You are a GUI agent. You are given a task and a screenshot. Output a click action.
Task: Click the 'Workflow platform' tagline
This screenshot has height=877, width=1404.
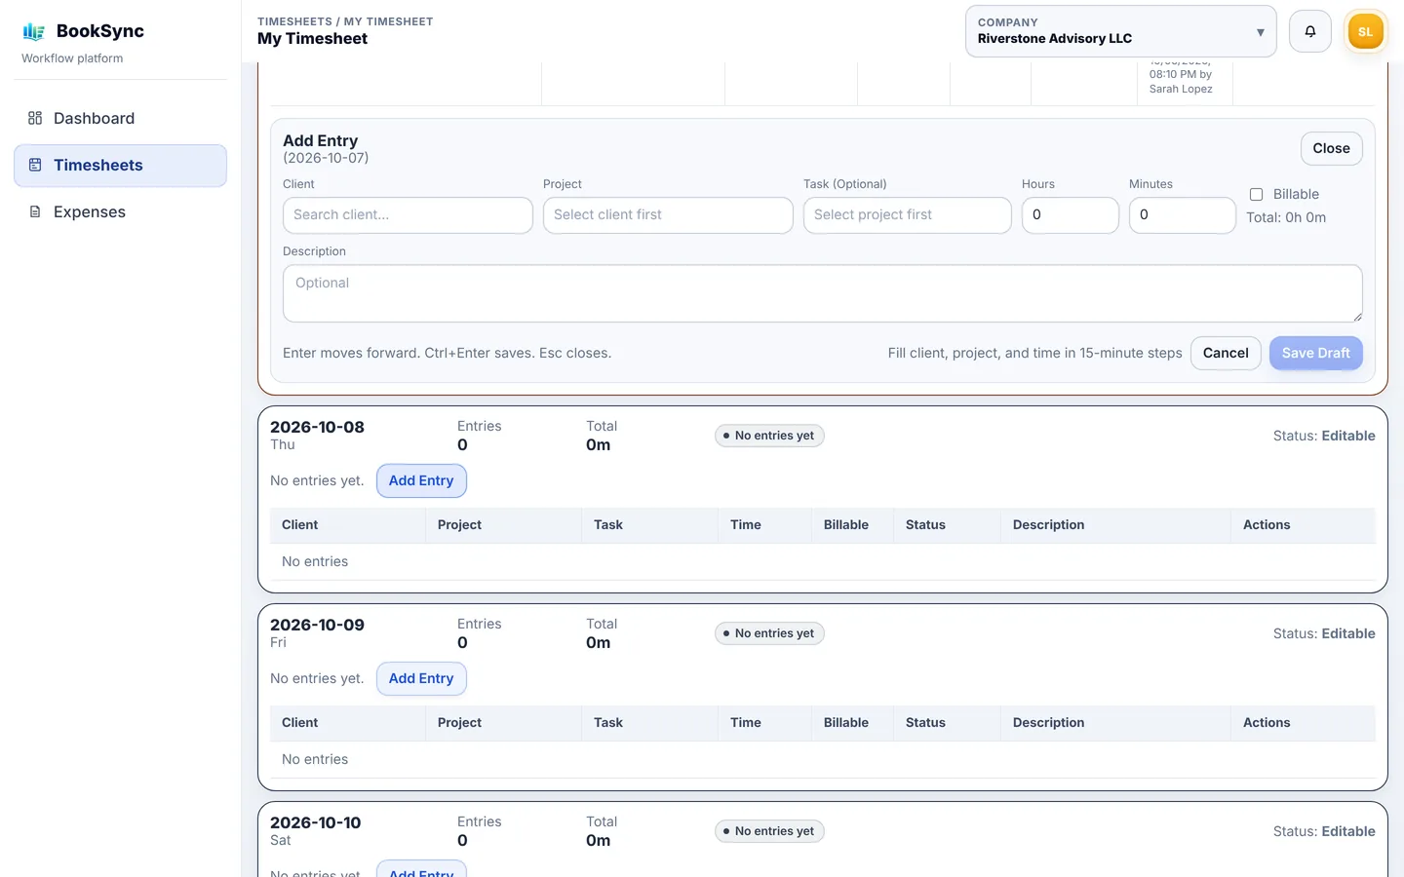pyautogui.click(x=72, y=58)
